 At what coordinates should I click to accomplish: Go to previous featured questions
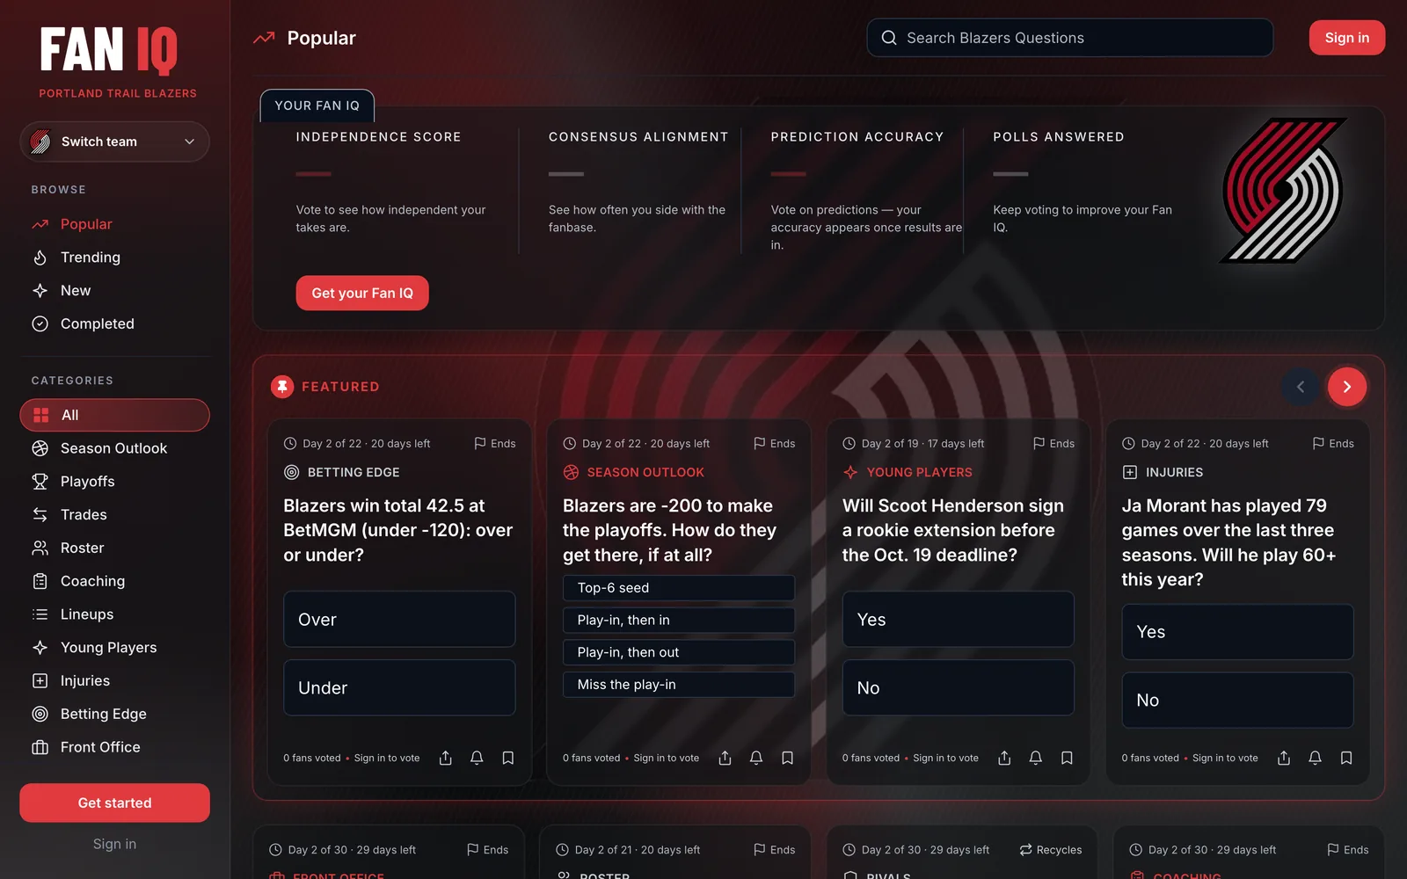click(1301, 387)
